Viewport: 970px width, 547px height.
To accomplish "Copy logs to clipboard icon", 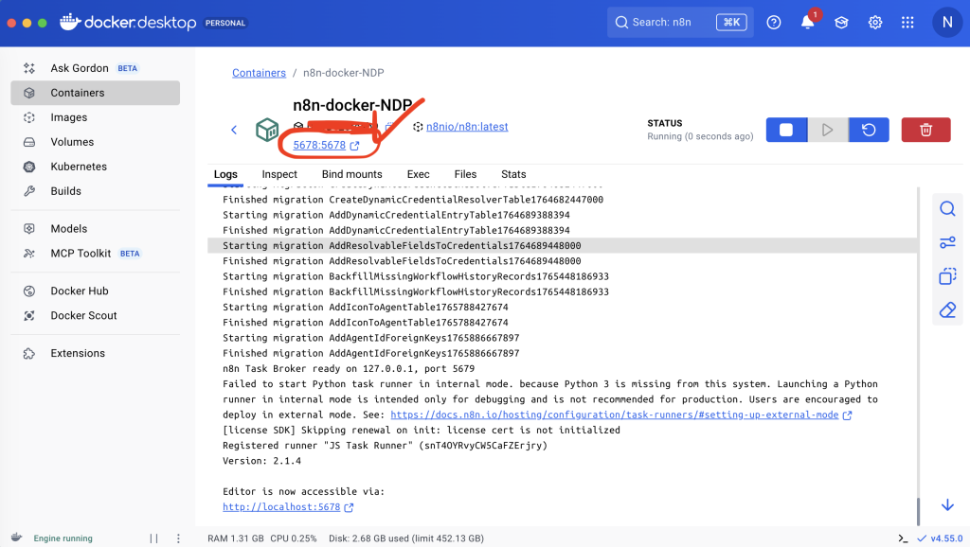I will pyautogui.click(x=947, y=276).
